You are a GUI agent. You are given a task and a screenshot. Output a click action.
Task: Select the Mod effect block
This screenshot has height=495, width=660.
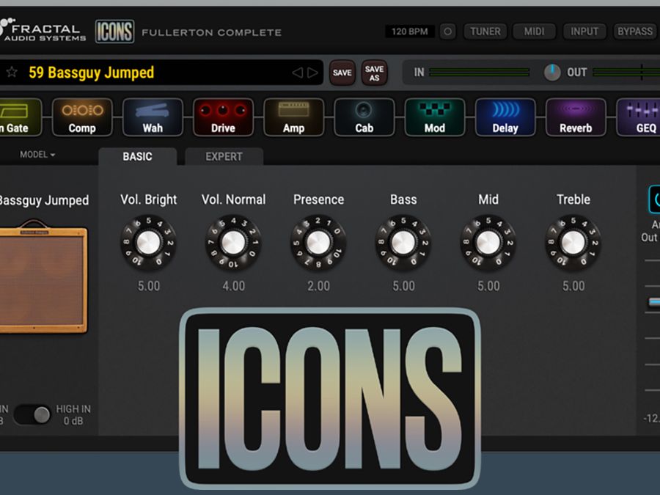435,117
